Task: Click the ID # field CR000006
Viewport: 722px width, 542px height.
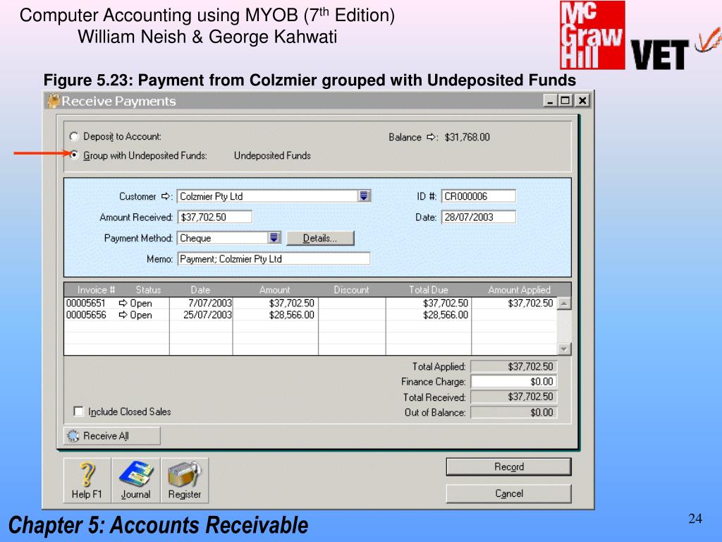Action: click(479, 196)
